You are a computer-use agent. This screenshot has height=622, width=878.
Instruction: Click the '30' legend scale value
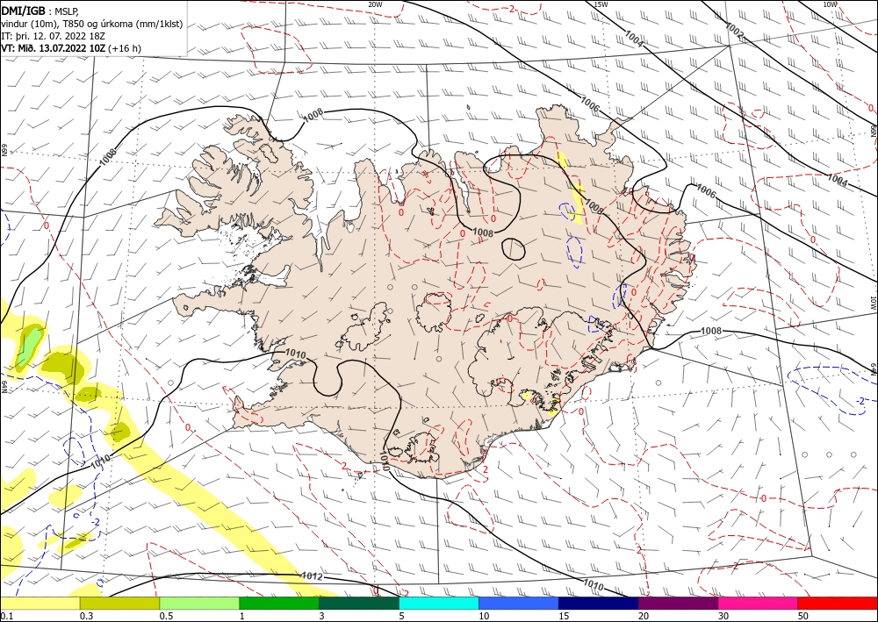723,616
